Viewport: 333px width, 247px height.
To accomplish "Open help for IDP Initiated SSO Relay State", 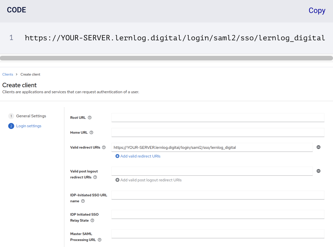I will click(x=92, y=221).
